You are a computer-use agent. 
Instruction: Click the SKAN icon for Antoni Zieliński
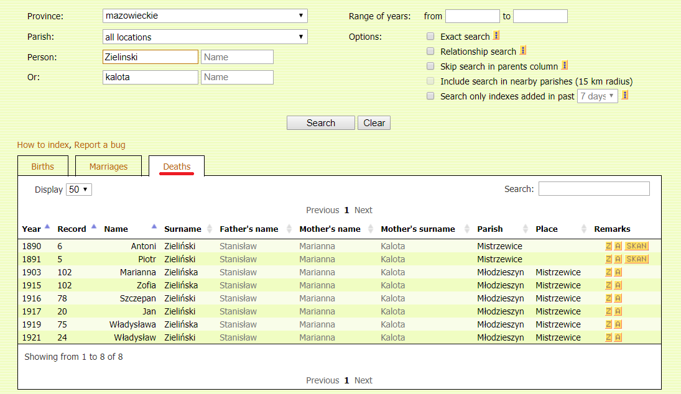pyautogui.click(x=636, y=246)
